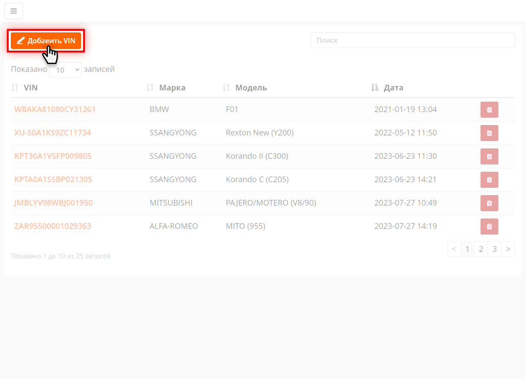Remove the Korando C (C205) row

[489, 180]
